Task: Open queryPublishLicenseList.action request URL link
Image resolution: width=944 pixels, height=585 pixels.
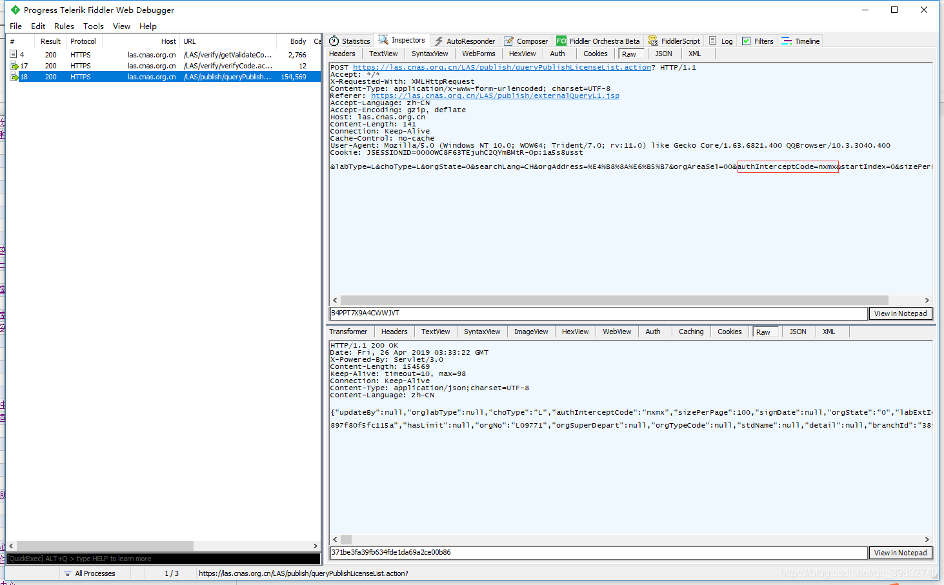Action: 502,67
